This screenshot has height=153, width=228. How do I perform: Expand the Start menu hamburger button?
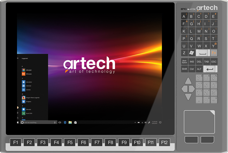(17, 58)
